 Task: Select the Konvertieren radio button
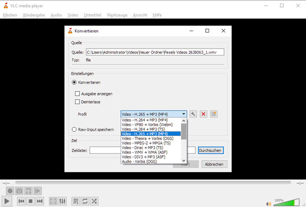click(x=74, y=82)
